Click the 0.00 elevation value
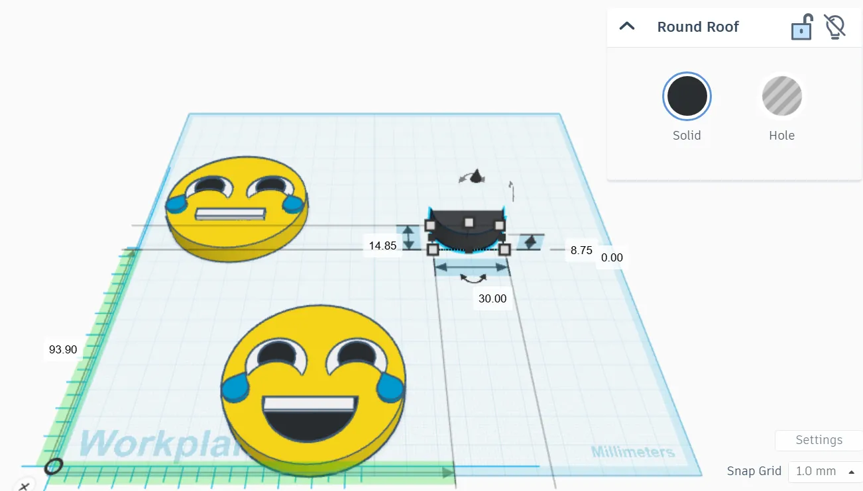 [x=612, y=257]
